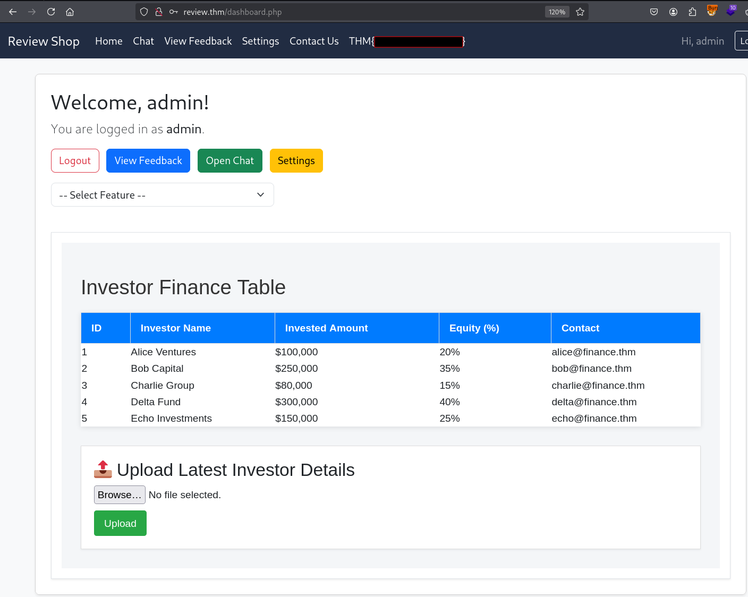Open Contact Us in the navbar

click(x=314, y=41)
